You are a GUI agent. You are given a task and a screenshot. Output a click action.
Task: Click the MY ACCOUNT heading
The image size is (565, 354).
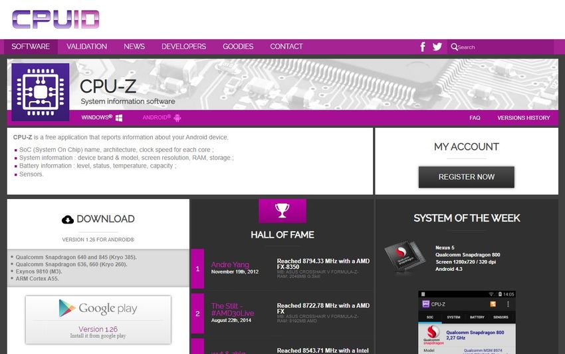tap(466, 146)
